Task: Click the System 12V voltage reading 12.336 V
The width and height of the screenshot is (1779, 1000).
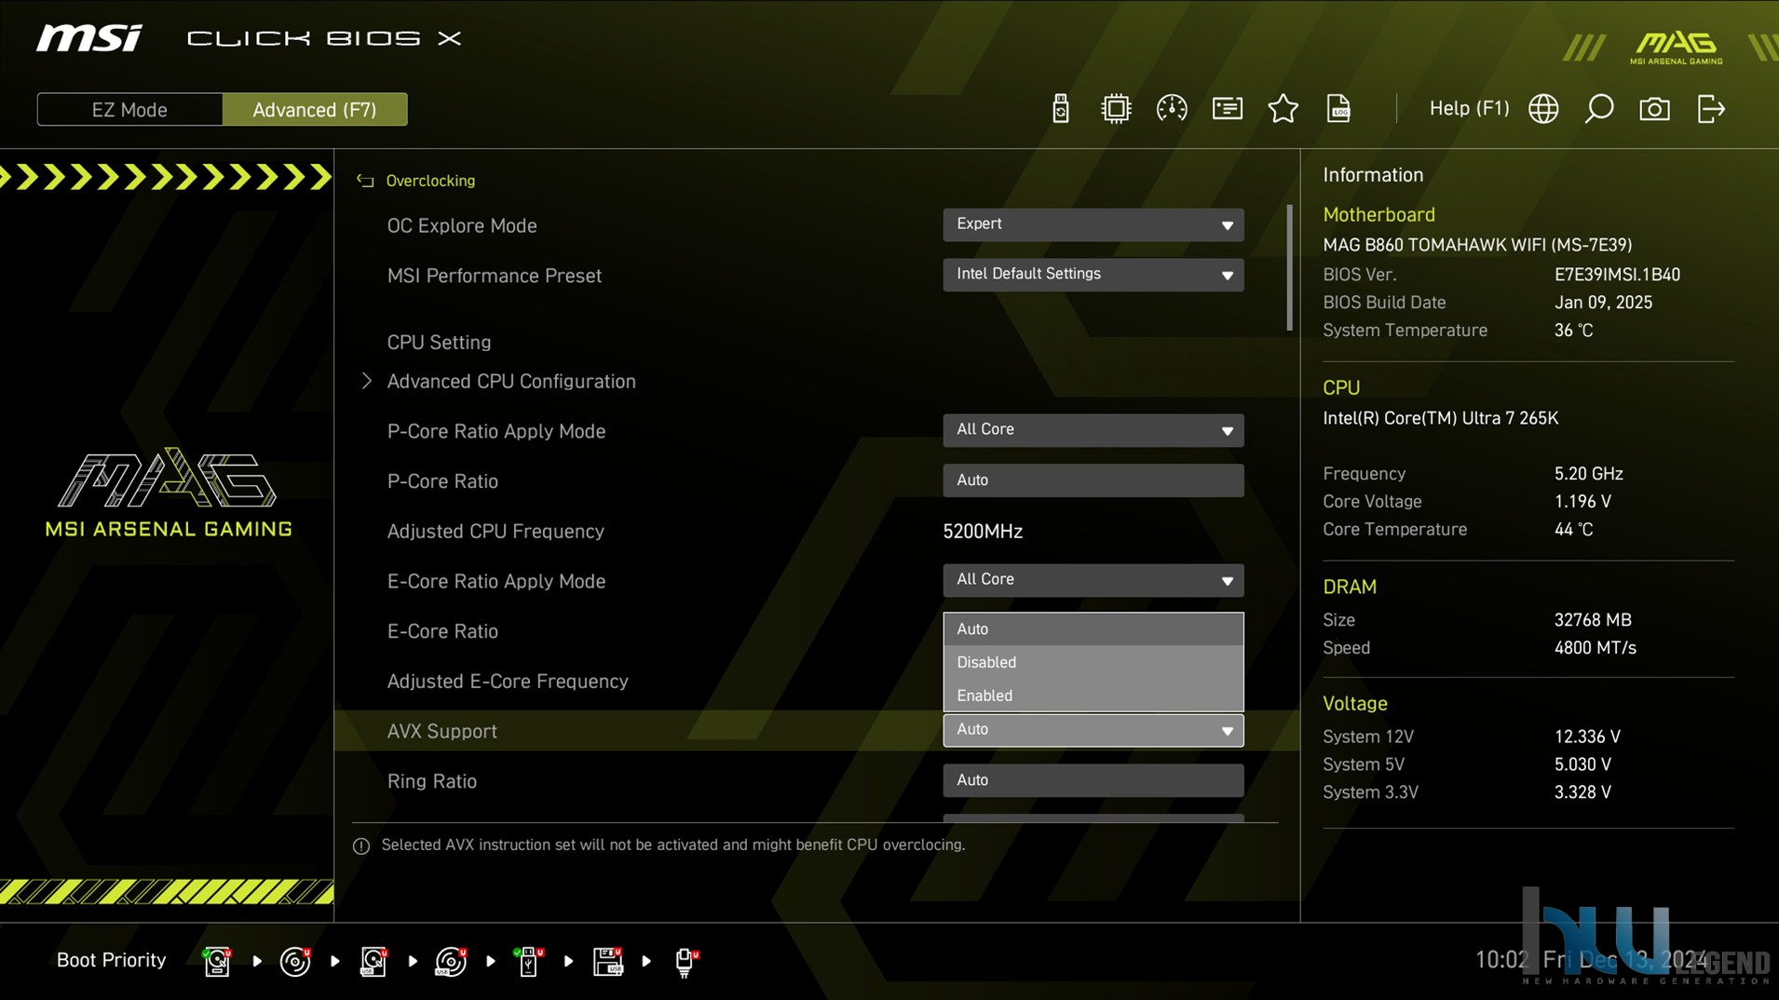Action: [1587, 736]
